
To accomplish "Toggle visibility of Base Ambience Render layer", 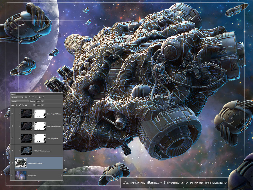I will coord(12,163).
